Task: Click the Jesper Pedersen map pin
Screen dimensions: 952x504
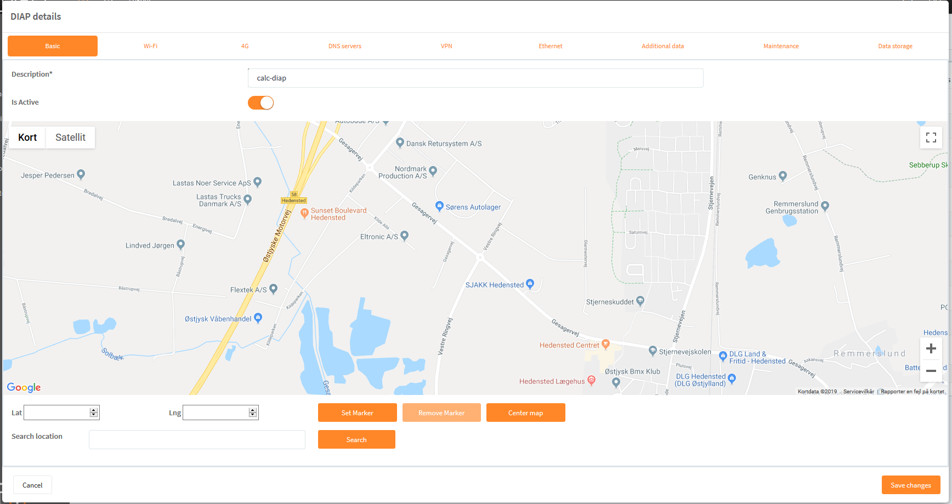Action: 81,174
